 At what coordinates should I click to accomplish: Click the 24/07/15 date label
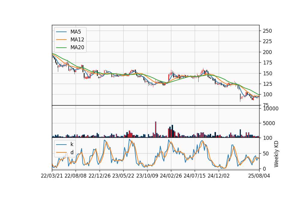pos(195,176)
